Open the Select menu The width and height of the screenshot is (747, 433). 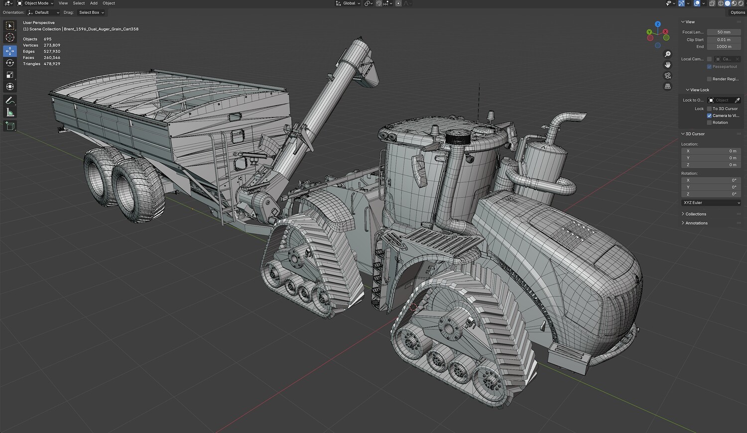[x=79, y=3]
